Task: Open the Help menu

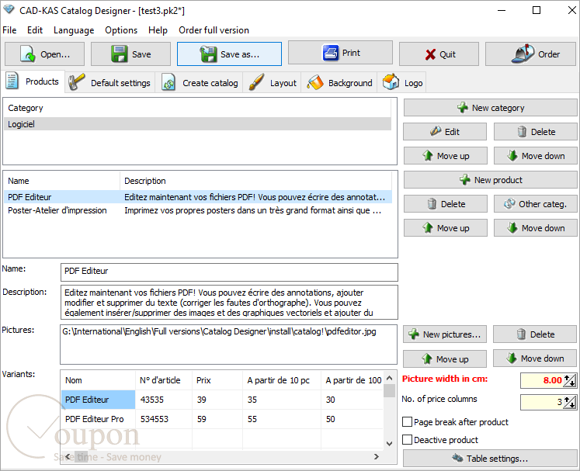Action: (158, 30)
